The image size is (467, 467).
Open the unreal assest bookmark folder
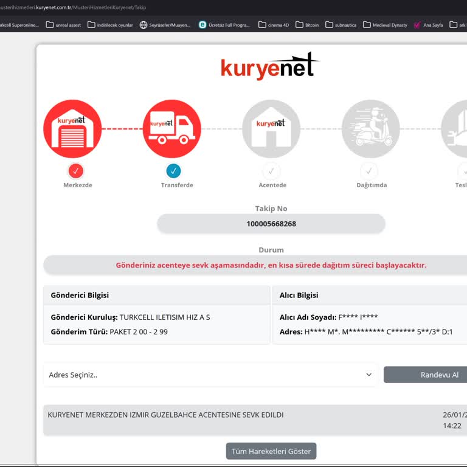pos(63,25)
